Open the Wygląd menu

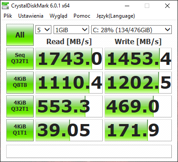58,16
